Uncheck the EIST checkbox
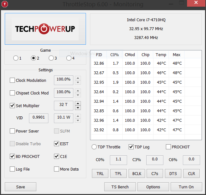 [57, 144]
